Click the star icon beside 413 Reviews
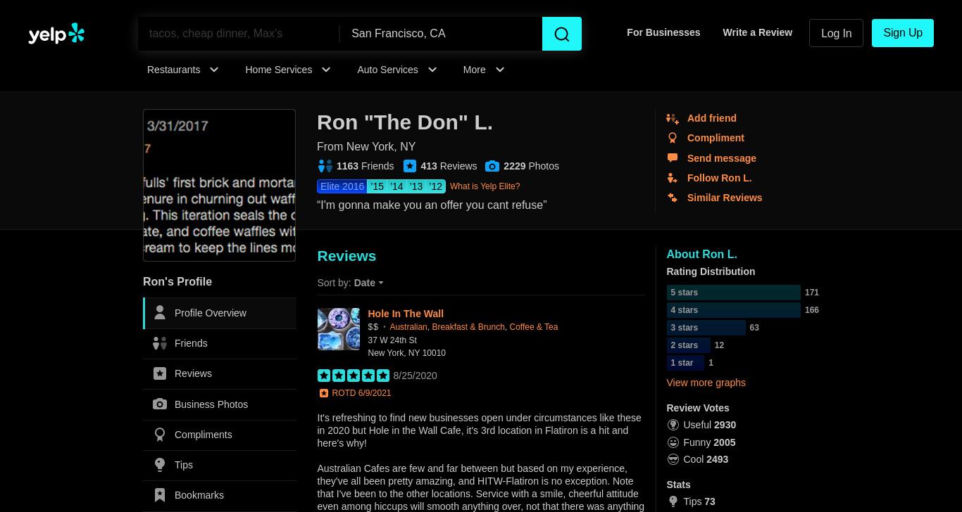The width and height of the screenshot is (962, 512). click(x=410, y=166)
